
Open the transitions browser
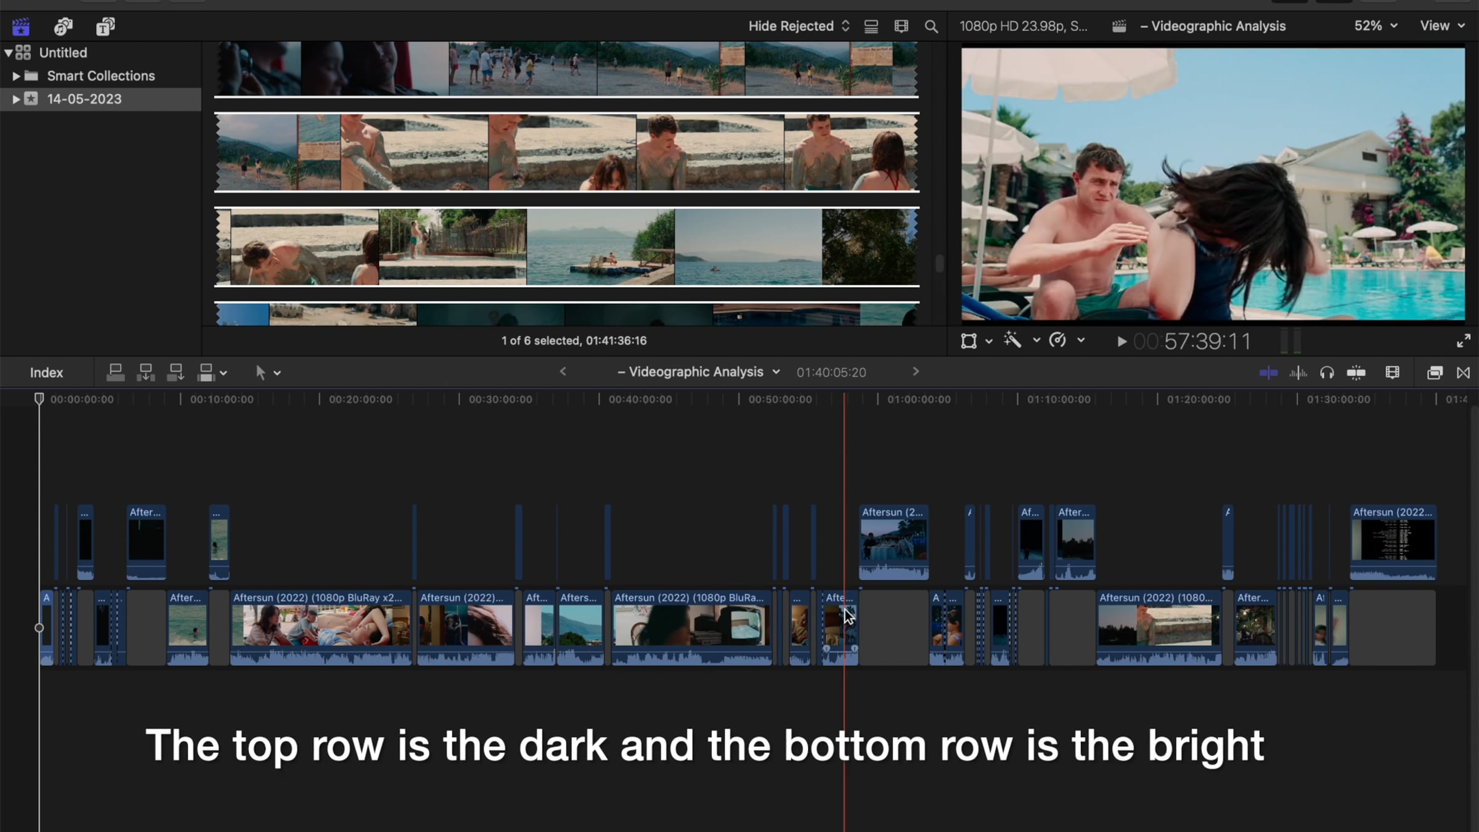coord(1463,372)
